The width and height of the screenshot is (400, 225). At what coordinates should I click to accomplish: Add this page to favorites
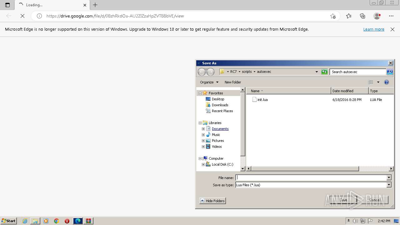click(x=333, y=16)
